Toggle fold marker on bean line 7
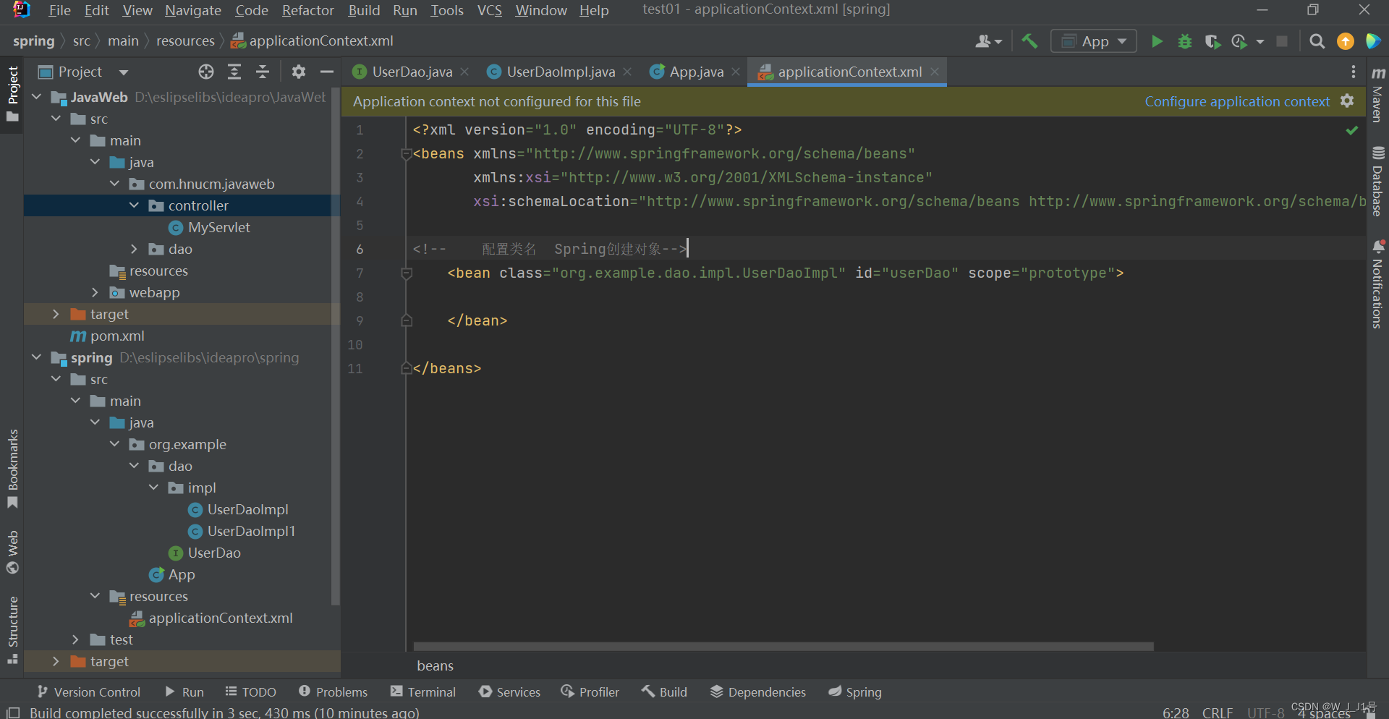 click(407, 273)
